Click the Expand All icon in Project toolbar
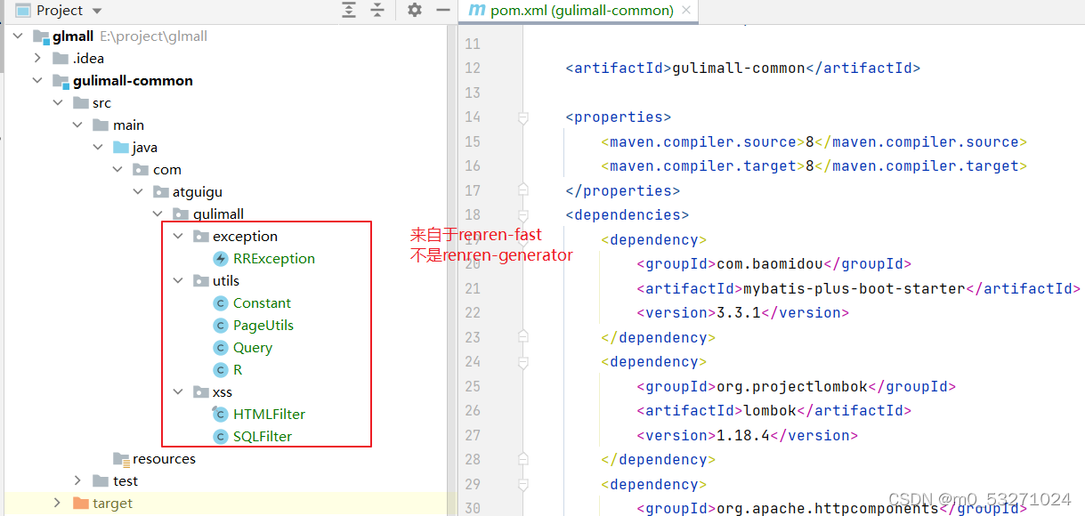The width and height of the screenshot is (1085, 516). point(349,11)
